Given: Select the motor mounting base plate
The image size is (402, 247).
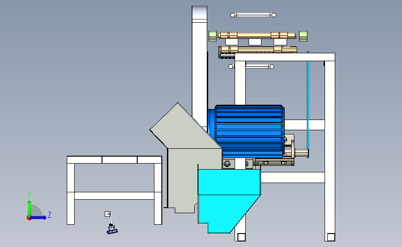Looking at the screenshot, I should click(274, 162).
